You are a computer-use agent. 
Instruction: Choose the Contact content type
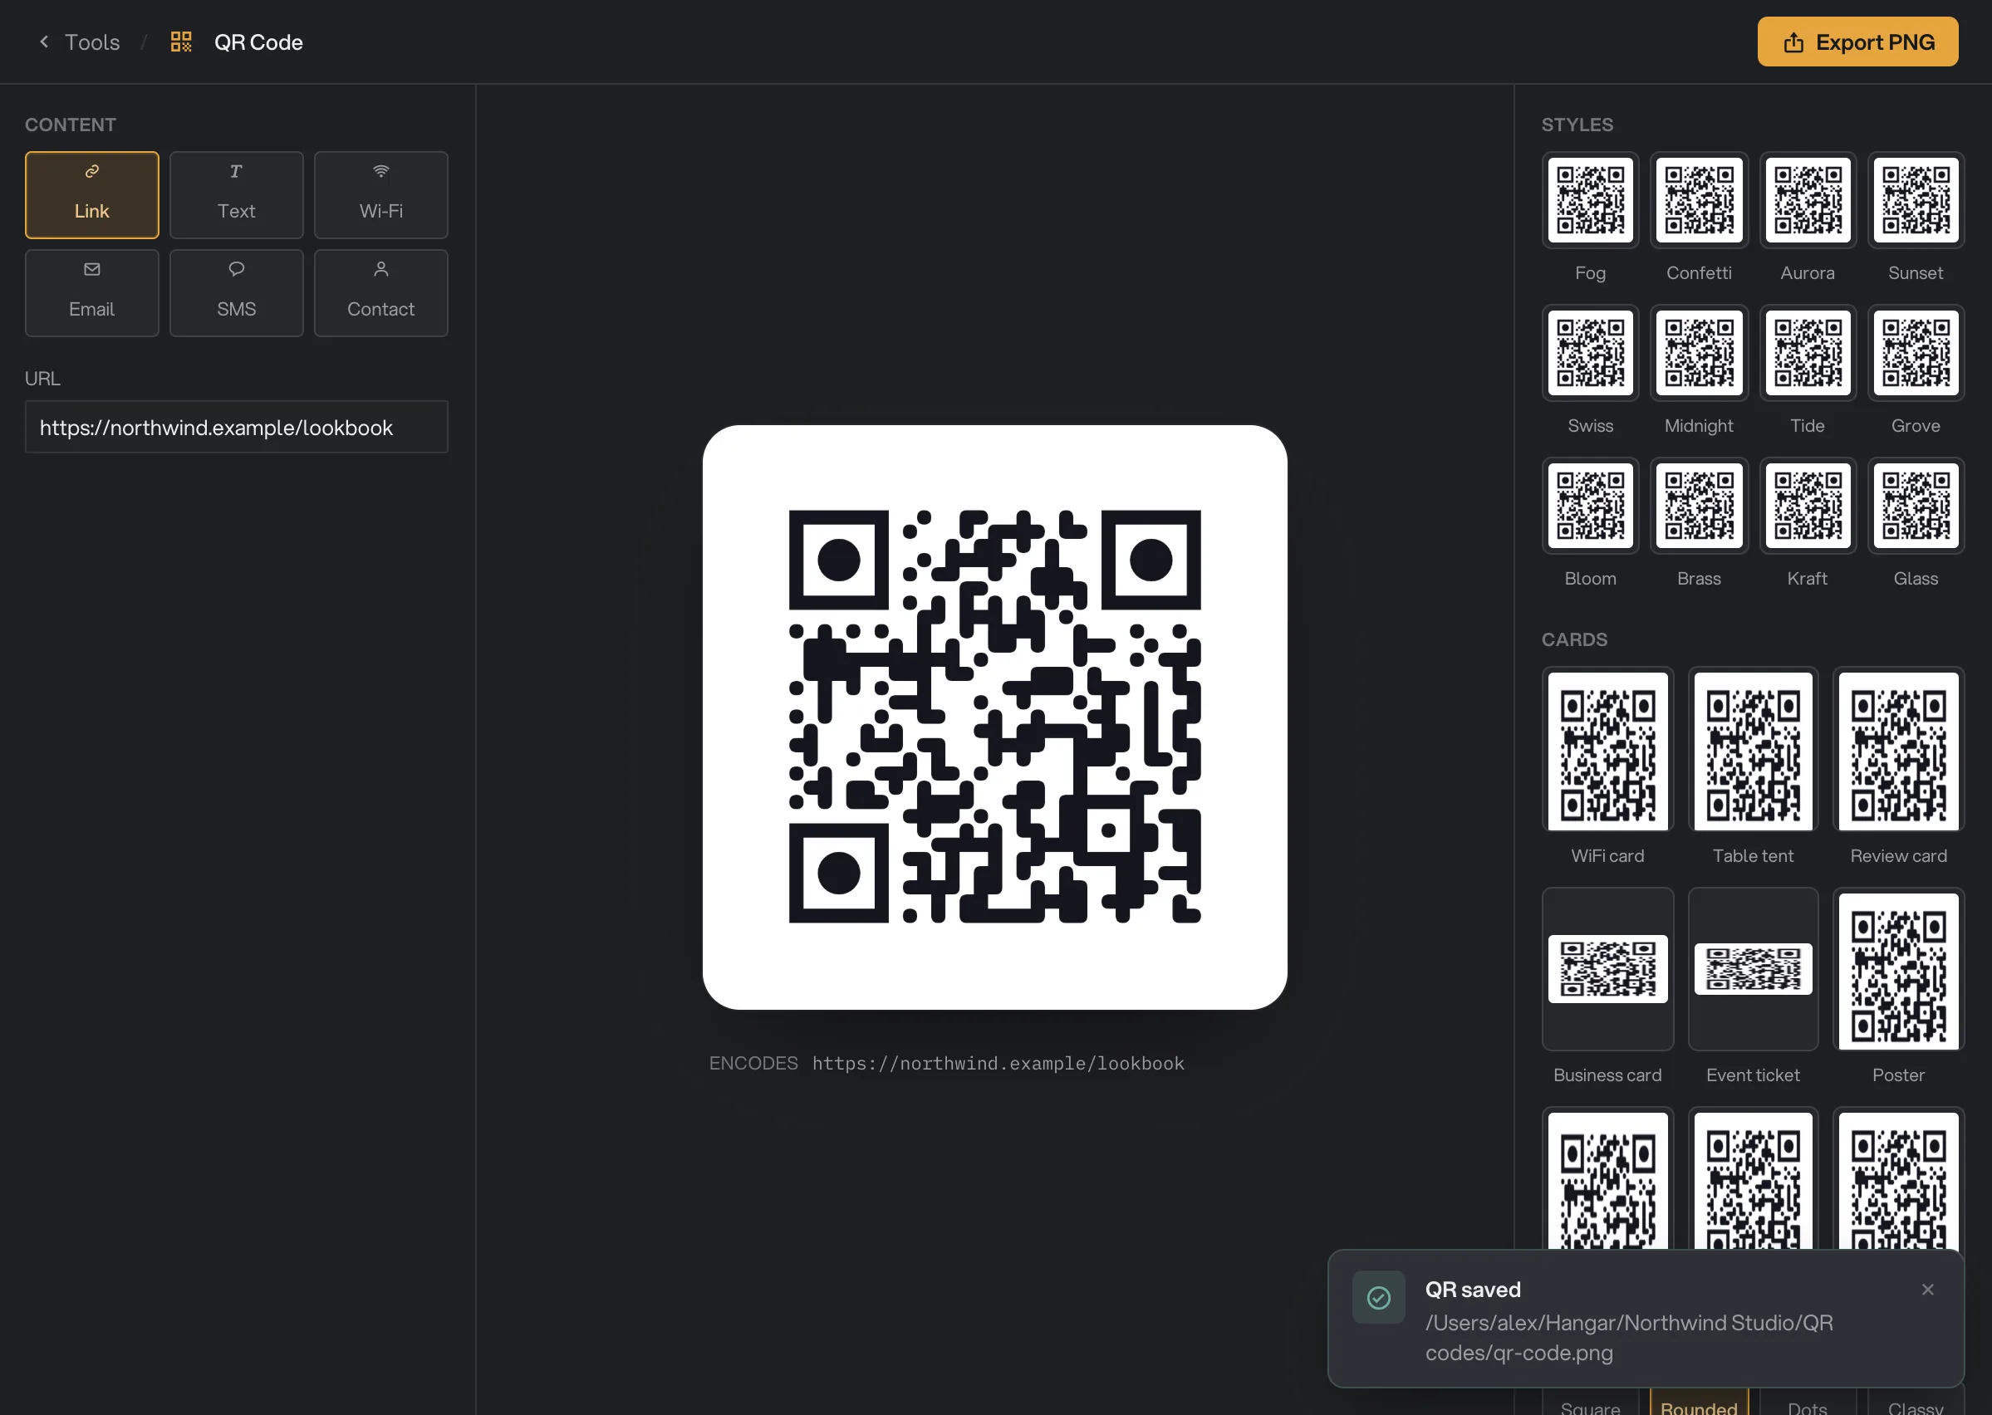point(380,293)
